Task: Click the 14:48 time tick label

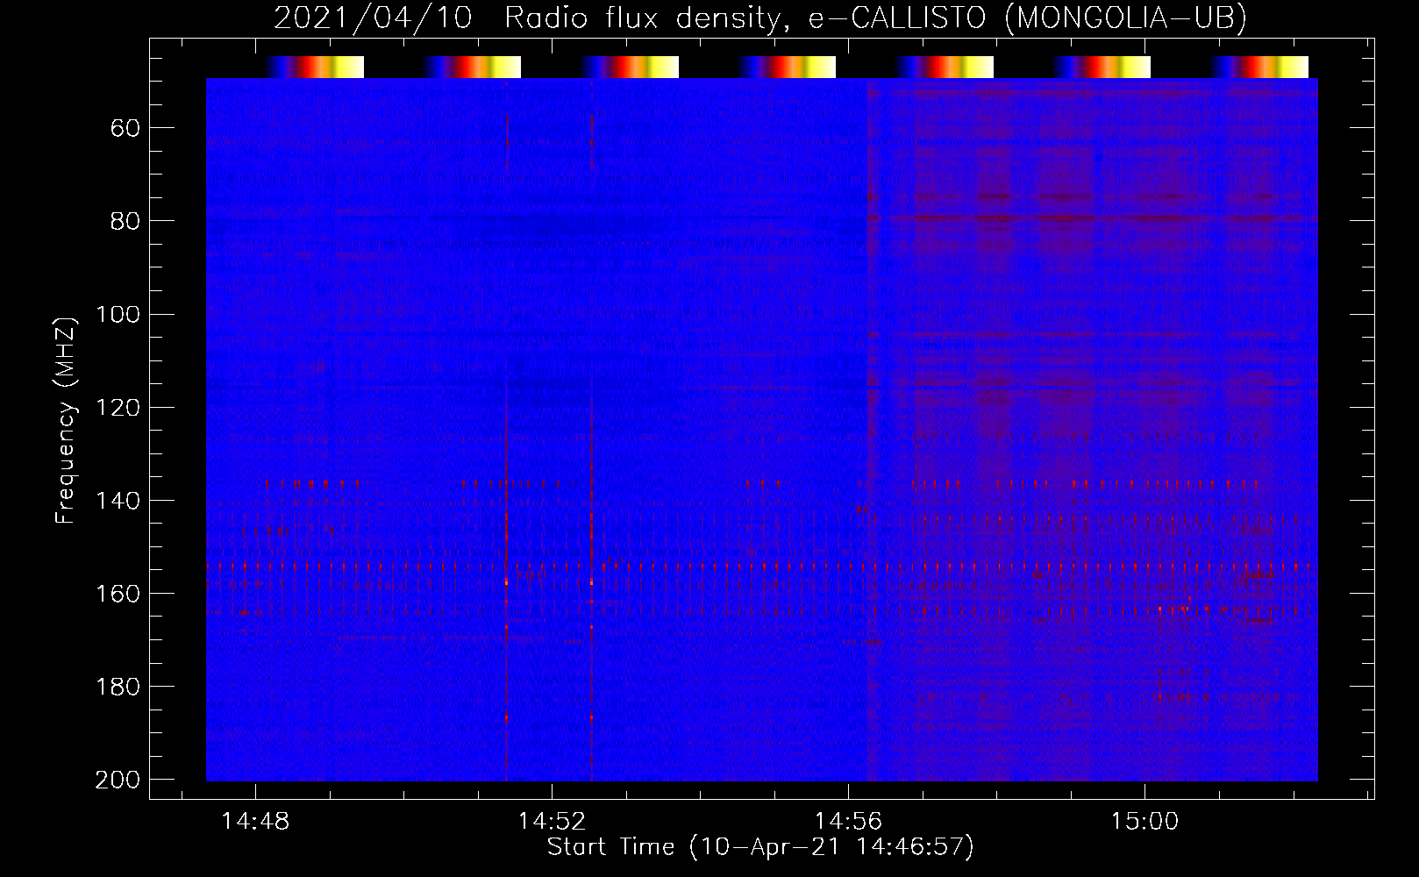Action: click(255, 822)
